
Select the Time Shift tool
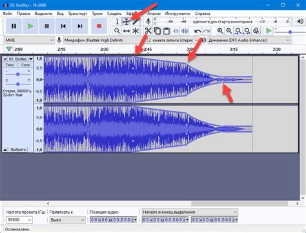click(126, 31)
